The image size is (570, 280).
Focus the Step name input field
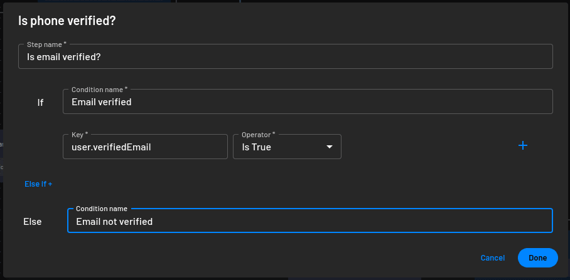tap(286, 56)
